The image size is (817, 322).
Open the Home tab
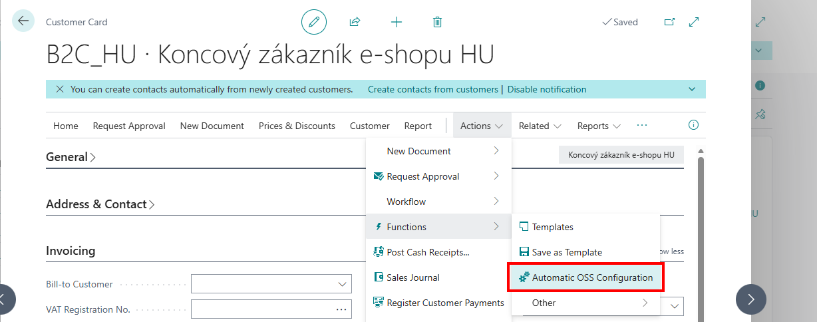point(66,126)
